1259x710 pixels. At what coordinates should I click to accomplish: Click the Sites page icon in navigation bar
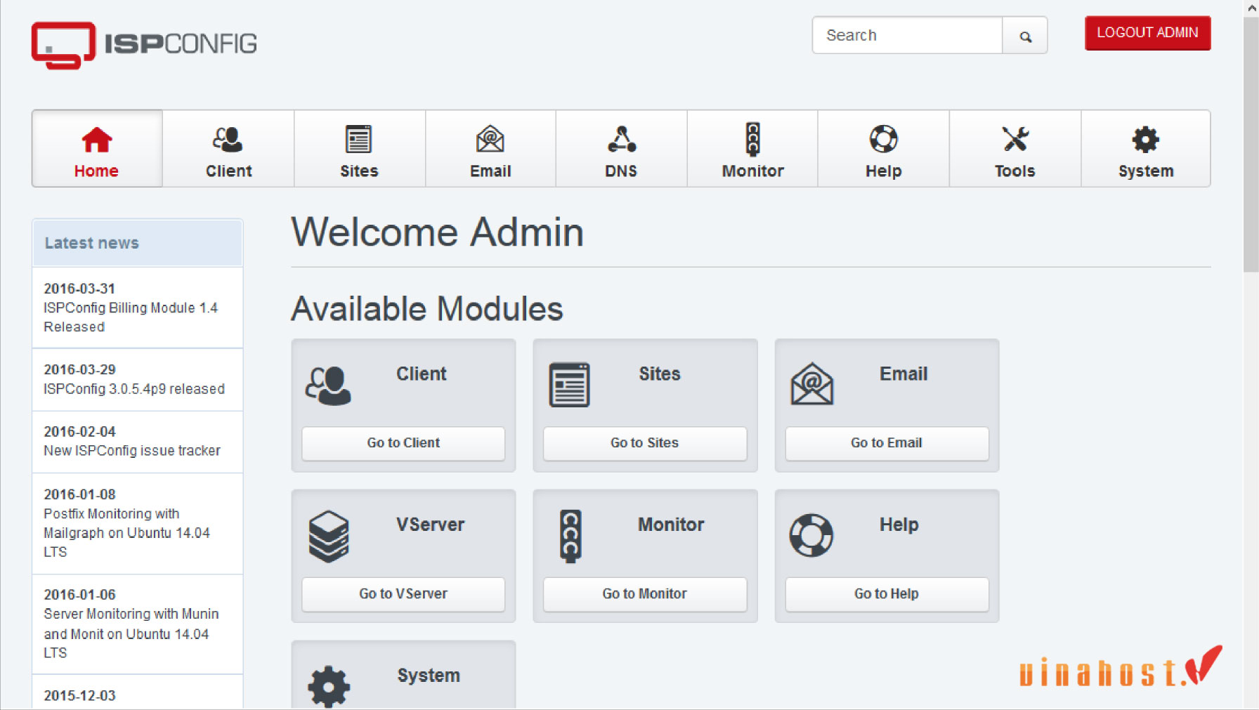click(358, 139)
